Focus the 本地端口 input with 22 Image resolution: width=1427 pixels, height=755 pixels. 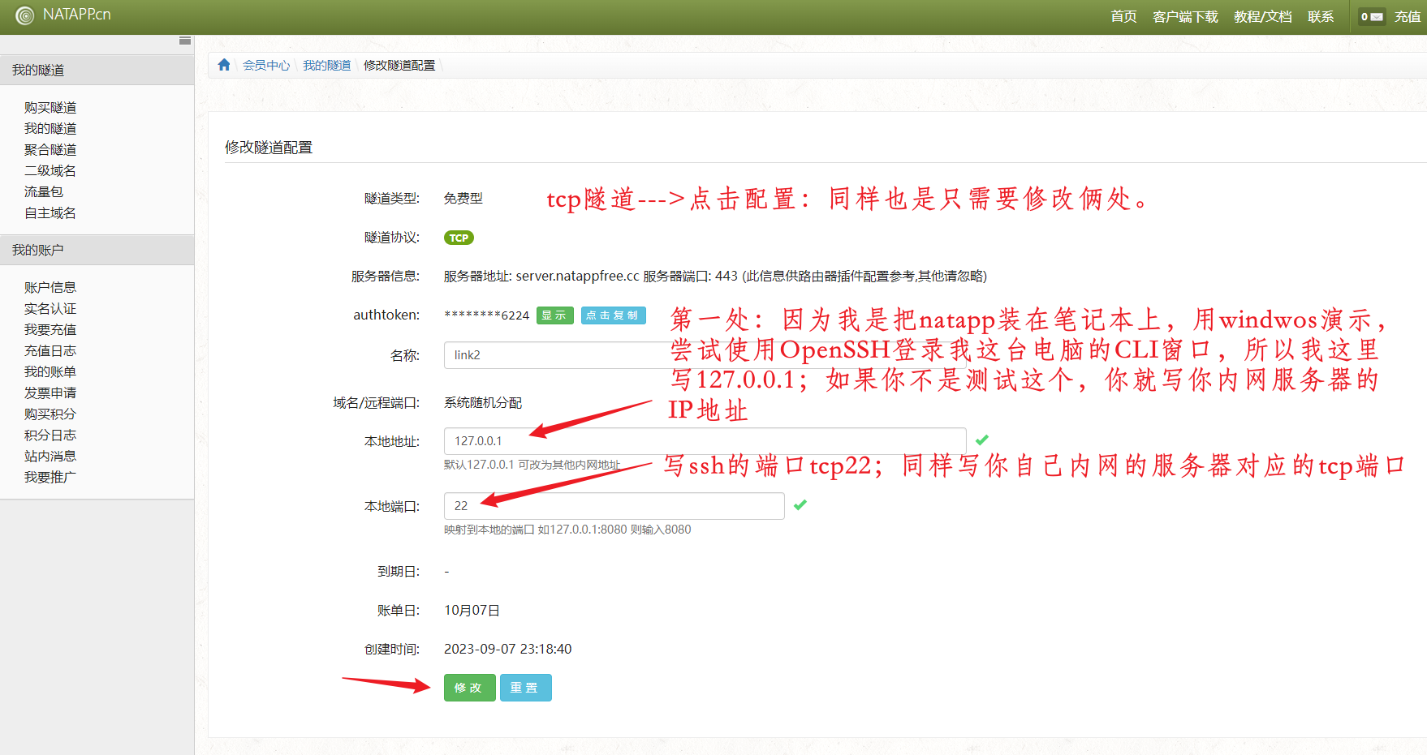pyautogui.click(x=614, y=506)
